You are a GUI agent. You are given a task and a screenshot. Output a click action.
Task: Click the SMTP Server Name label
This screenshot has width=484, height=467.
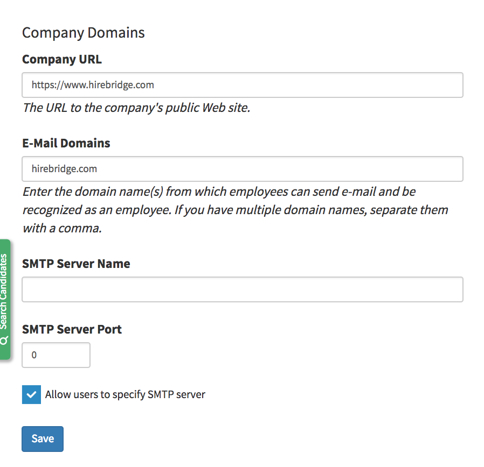(x=76, y=264)
